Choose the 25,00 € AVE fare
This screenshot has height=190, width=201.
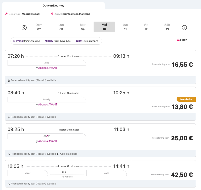[182, 138]
